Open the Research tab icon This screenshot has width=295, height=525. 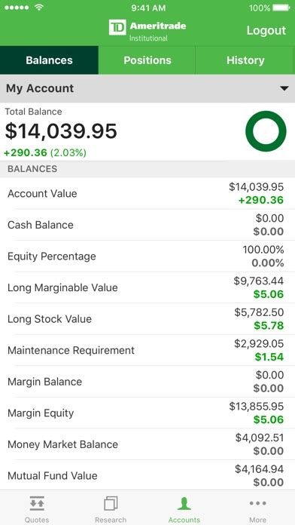point(111,503)
